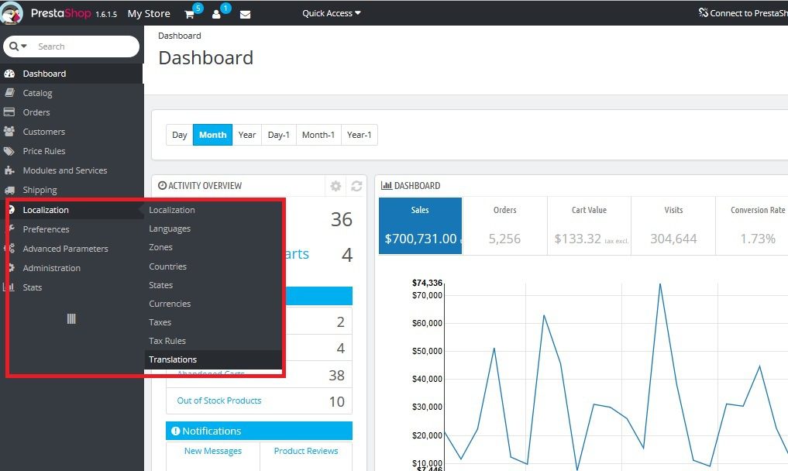Expand the Quick Access menu
Viewport: 788px width, 471px height.
[331, 13]
